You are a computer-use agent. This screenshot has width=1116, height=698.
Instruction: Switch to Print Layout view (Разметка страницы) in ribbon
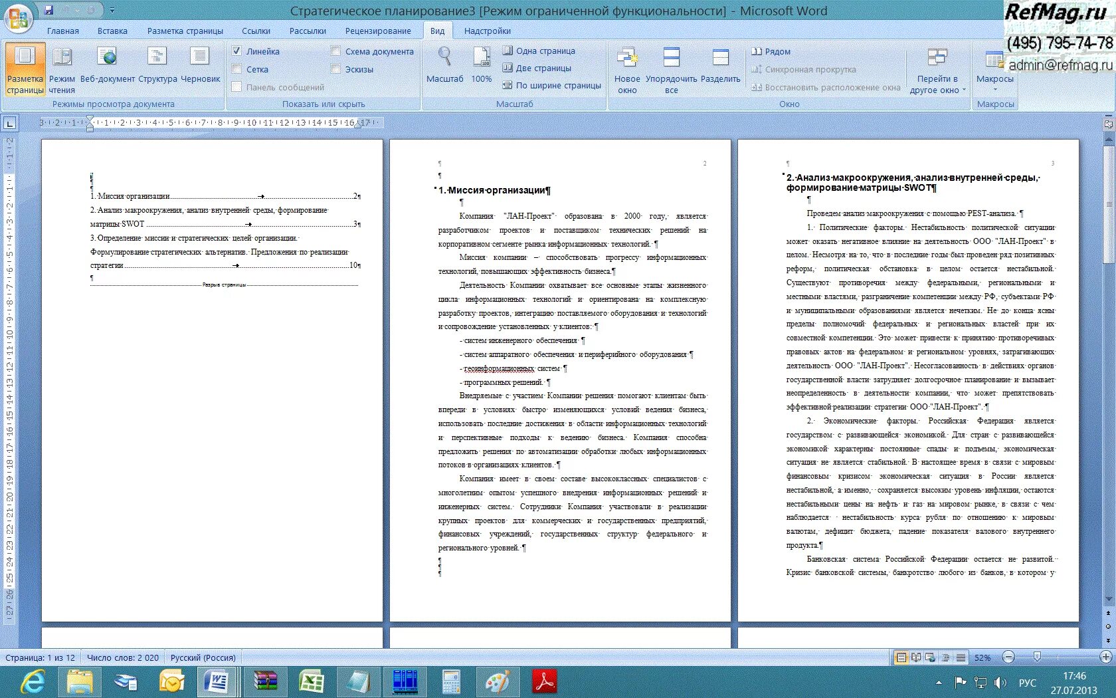click(25, 69)
